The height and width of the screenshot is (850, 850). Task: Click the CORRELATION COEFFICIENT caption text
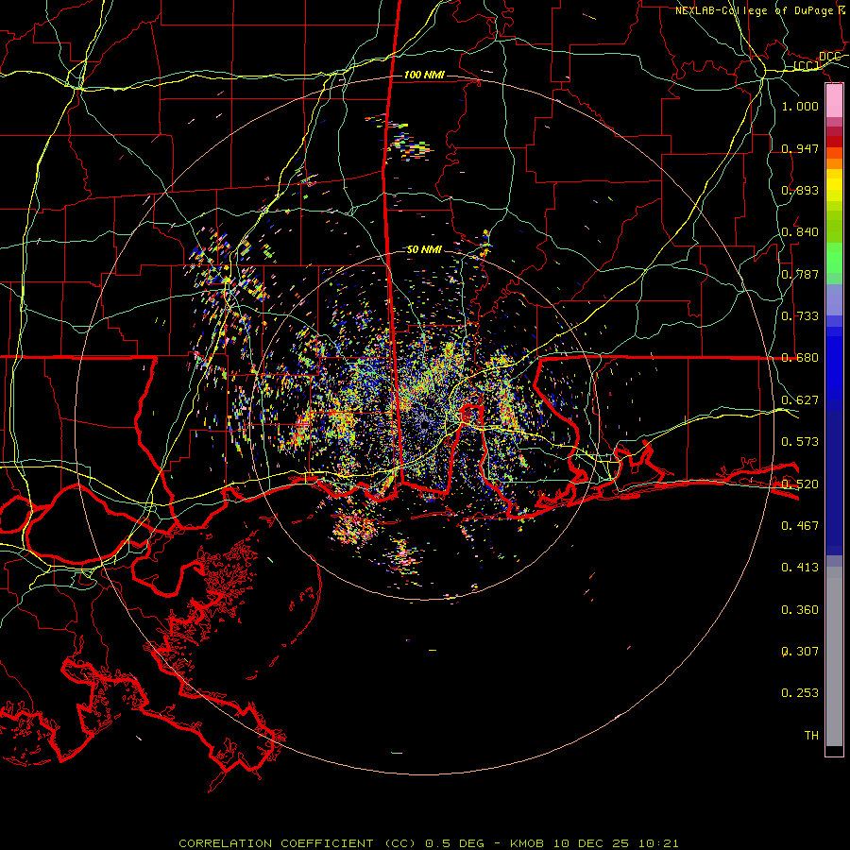point(276,843)
